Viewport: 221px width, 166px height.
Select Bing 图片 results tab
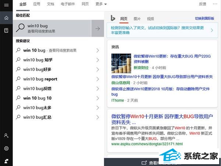(x=137, y=19)
